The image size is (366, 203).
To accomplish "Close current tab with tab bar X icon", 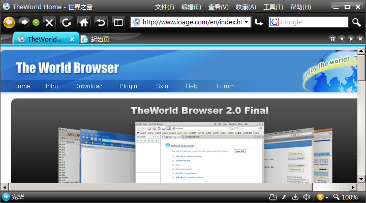I will (360, 39).
